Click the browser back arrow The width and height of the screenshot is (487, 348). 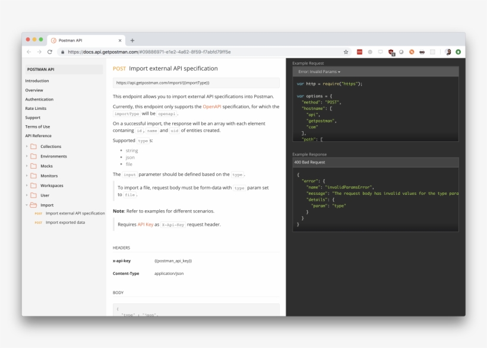tap(29, 52)
